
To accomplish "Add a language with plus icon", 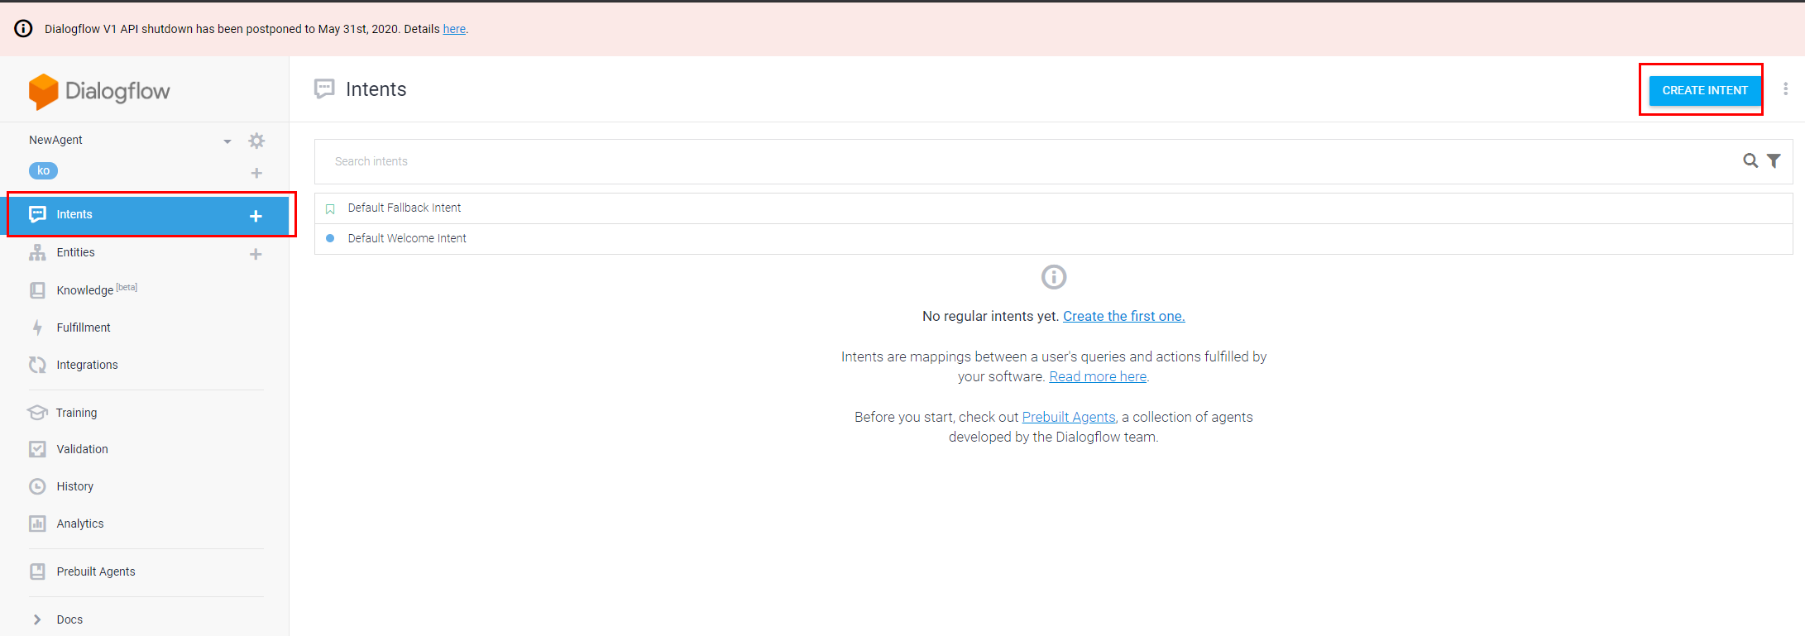I will click(x=256, y=173).
